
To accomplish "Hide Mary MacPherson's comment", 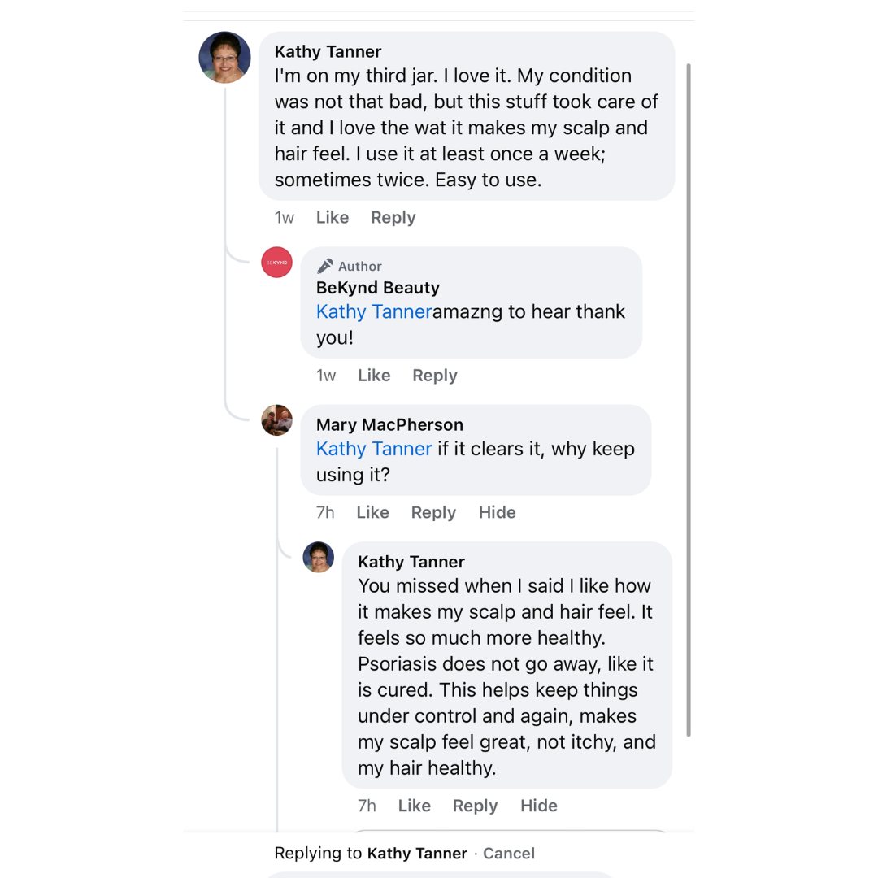I will (x=497, y=513).
